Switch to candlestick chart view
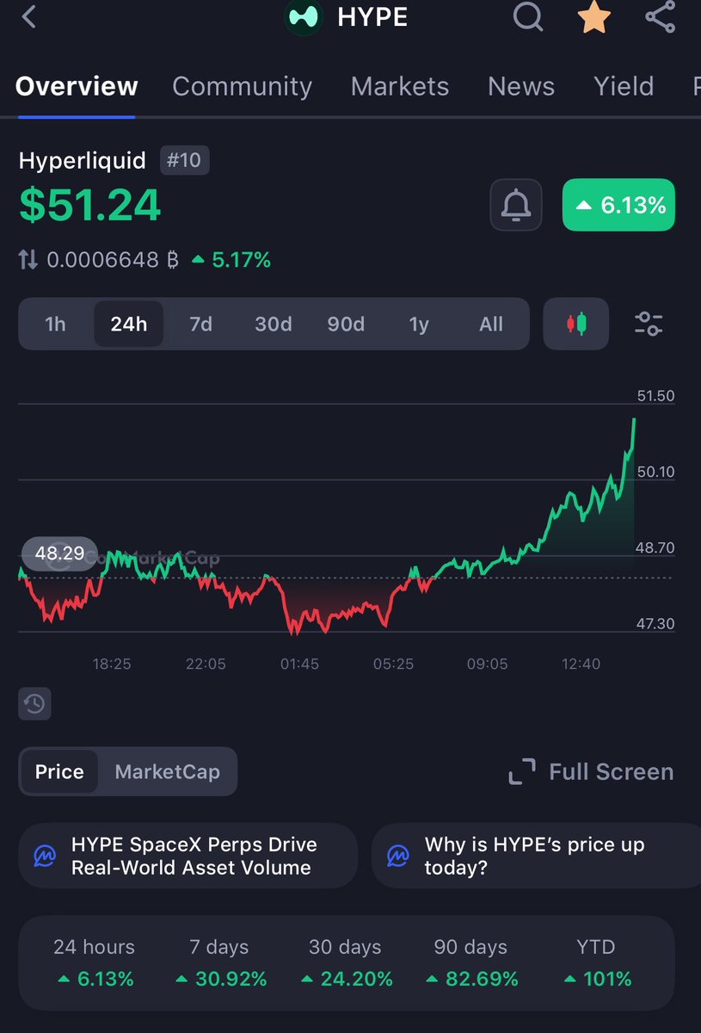 pyautogui.click(x=576, y=324)
